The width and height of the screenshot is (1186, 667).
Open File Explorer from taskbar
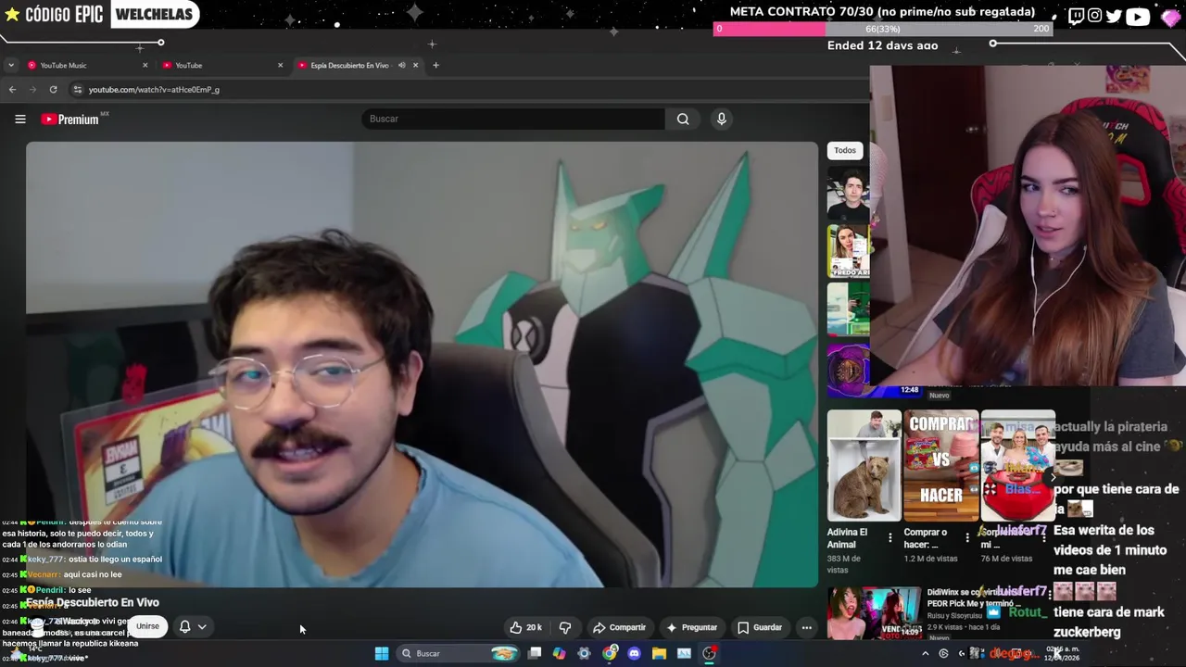click(x=659, y=653)
